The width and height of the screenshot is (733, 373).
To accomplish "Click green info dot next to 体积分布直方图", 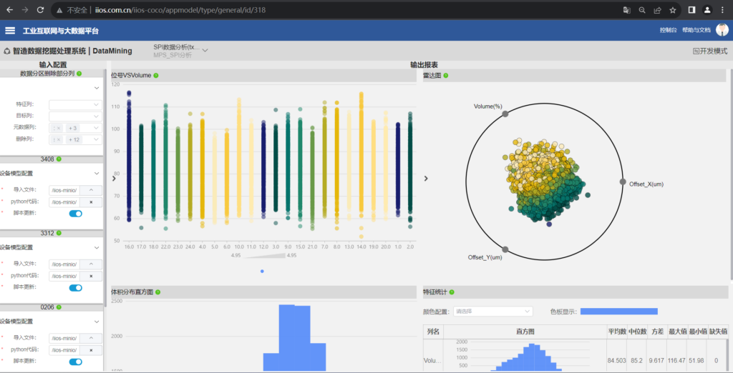I will click(x=157, y=292).
